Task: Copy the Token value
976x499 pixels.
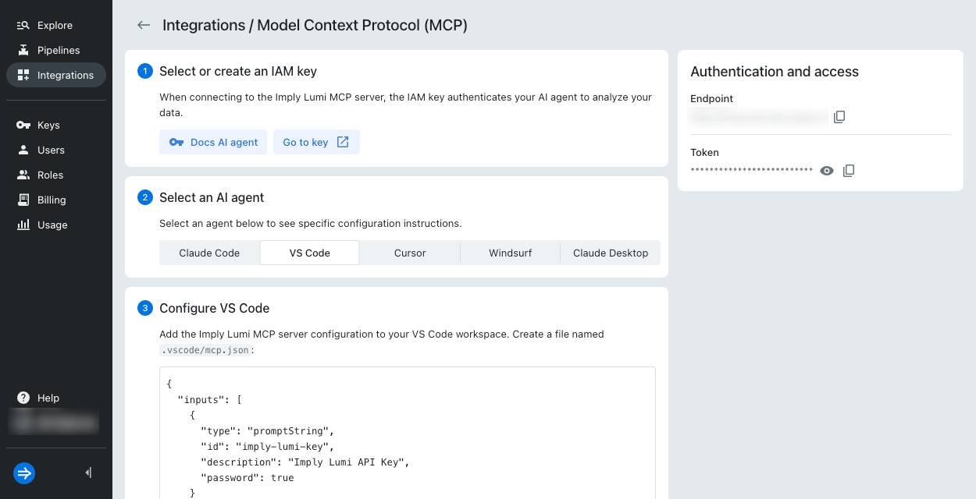Action: tap(849, 171)
